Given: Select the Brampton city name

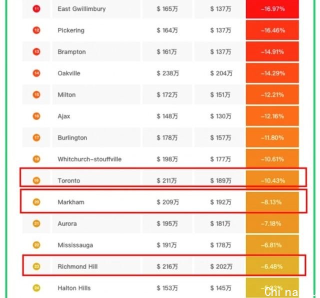Looking at the screenshot, I should tap(71, 52).
